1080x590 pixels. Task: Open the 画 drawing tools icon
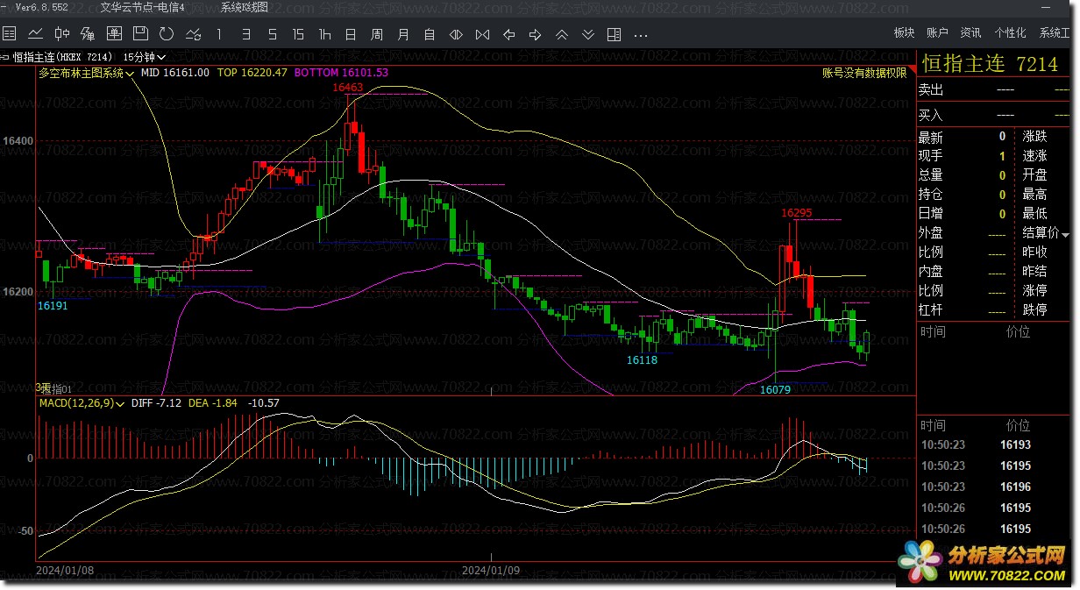pos(114,34)
